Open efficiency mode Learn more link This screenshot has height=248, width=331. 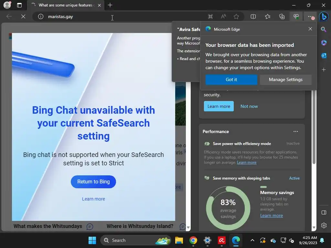tap(247, 162)
